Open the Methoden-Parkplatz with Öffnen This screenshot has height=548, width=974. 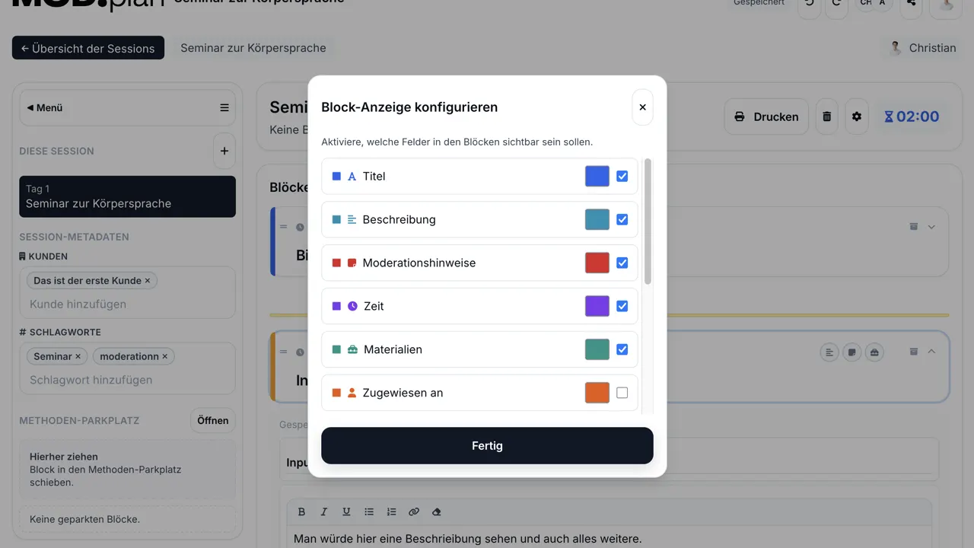pos(212,420)
